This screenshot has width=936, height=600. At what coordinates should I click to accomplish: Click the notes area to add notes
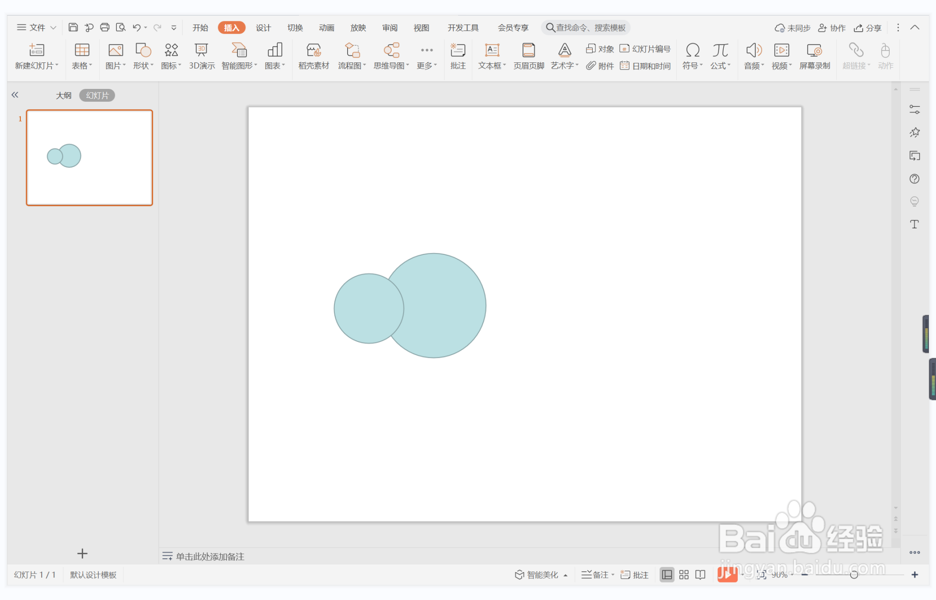point(210,556)
